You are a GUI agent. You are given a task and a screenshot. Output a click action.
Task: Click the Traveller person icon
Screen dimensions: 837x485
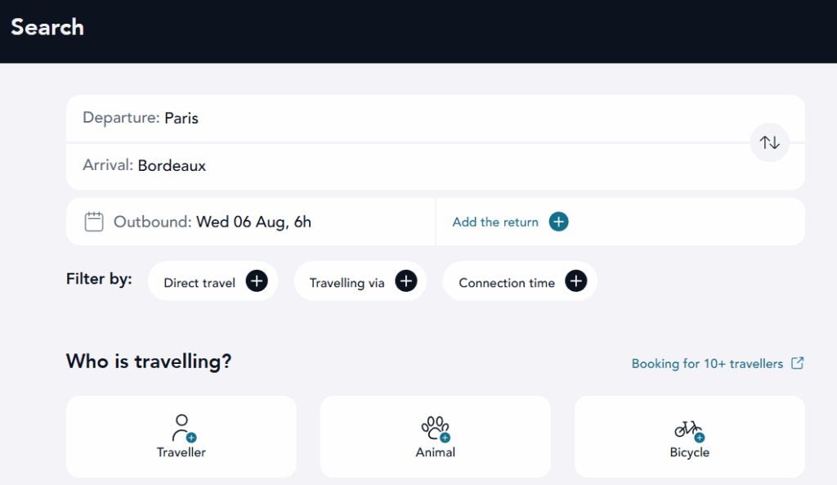click(x=184, y=429)
